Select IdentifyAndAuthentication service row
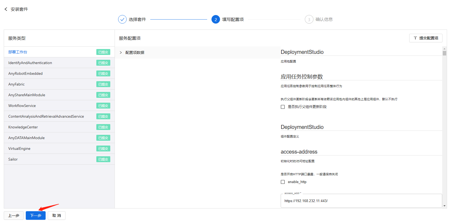This screenshot has width=450, height=223. click(59, 63)
